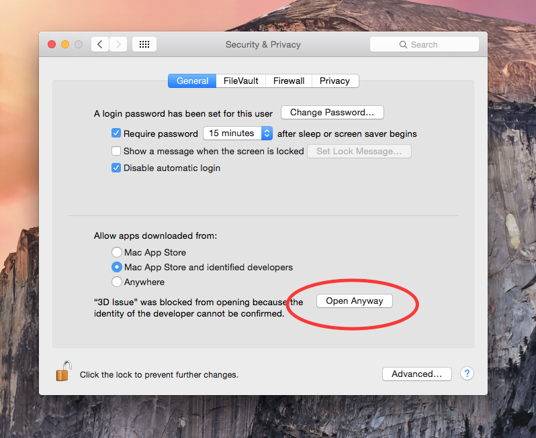Click the Open Anyway button

point(354,301)
